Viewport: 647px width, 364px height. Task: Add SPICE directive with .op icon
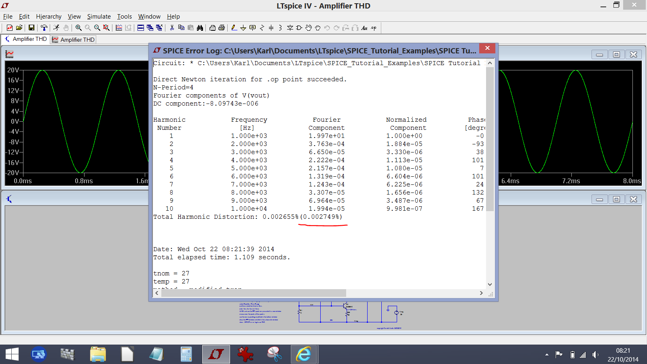(374, 28)
